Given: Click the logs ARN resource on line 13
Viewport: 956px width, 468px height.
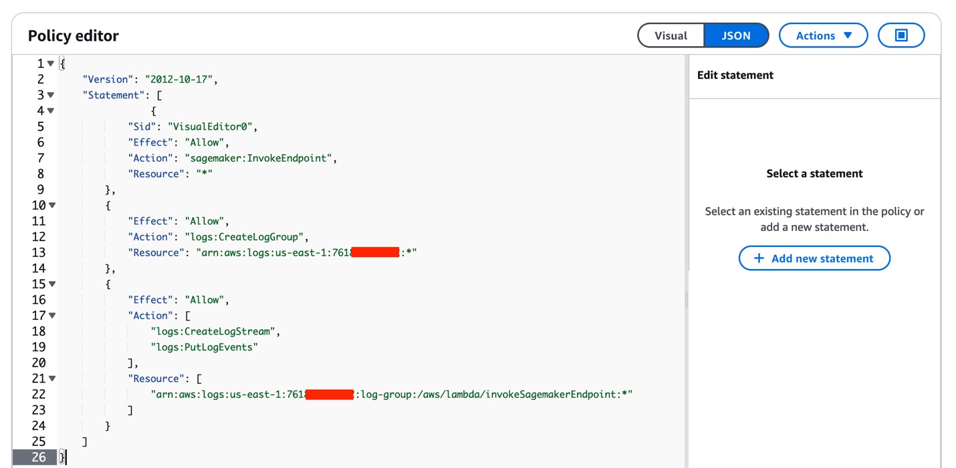Looking at the screenshot, I should (306, 252).
